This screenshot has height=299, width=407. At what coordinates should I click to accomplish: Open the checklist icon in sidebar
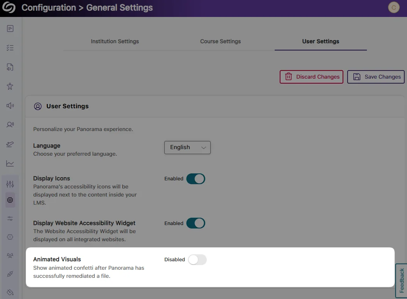point(10,48)
